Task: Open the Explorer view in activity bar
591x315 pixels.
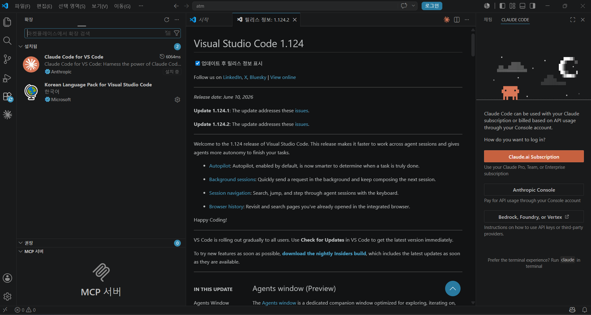Action: [x=7, y=22]
